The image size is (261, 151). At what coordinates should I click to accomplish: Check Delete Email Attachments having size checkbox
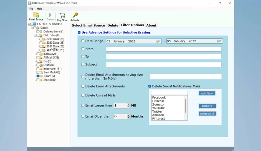(x=83, y=76)
